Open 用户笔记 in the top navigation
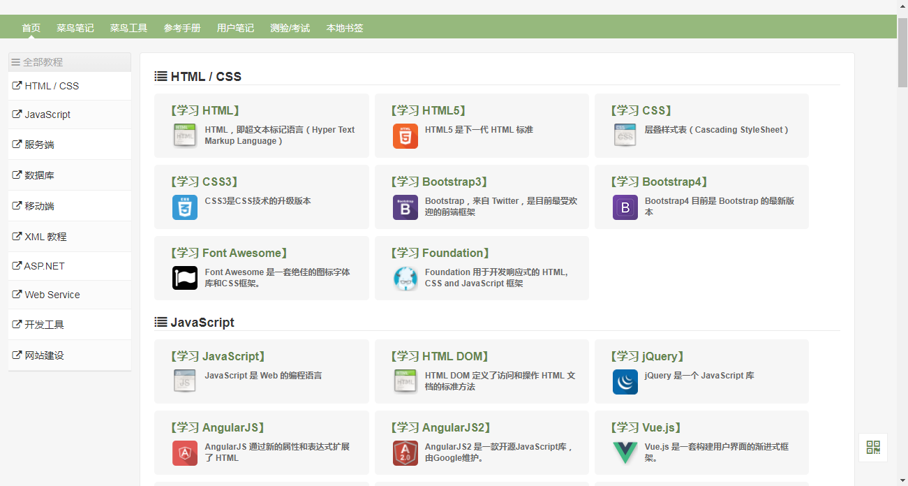The image size is (908, 486). click(235, 28)
